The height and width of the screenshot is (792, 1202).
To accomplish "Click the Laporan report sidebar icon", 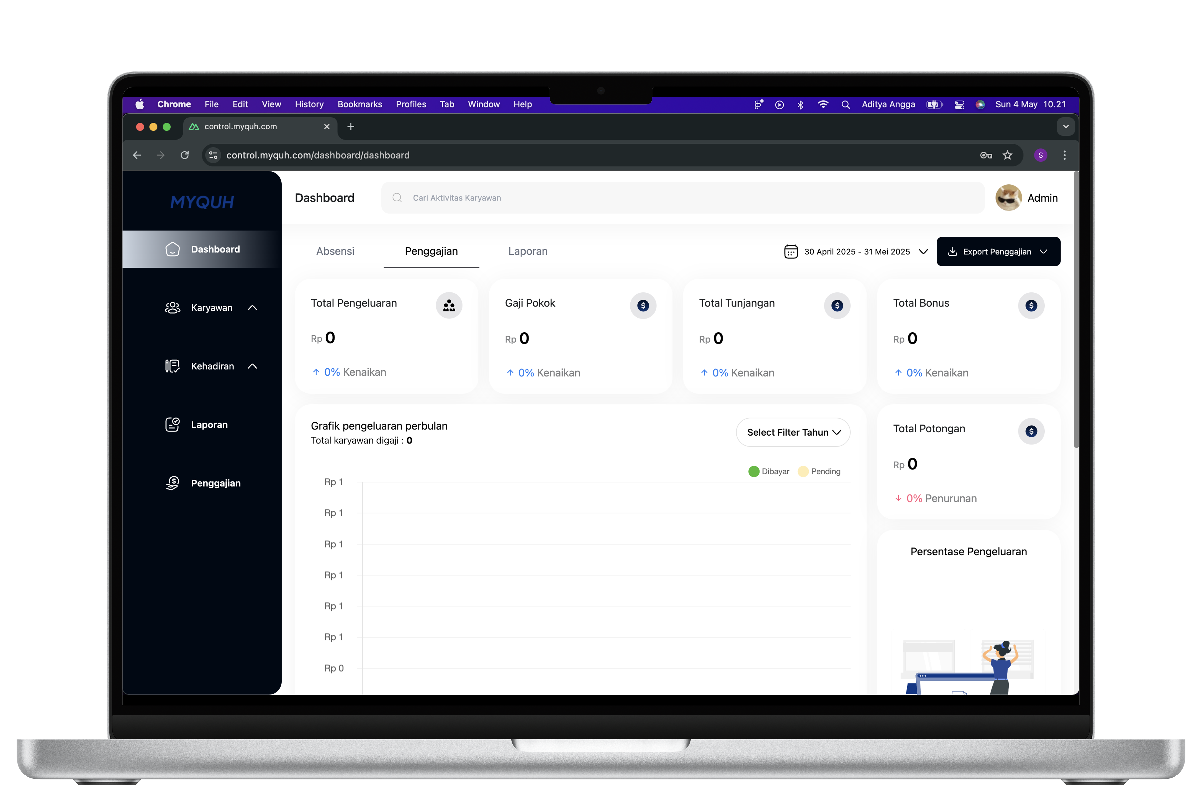I will coord(172,425).
